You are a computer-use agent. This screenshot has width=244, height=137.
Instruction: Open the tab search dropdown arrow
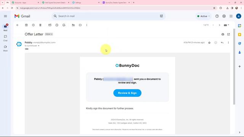[3, 3]
